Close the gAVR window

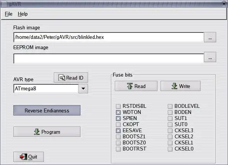pos(224,4)
